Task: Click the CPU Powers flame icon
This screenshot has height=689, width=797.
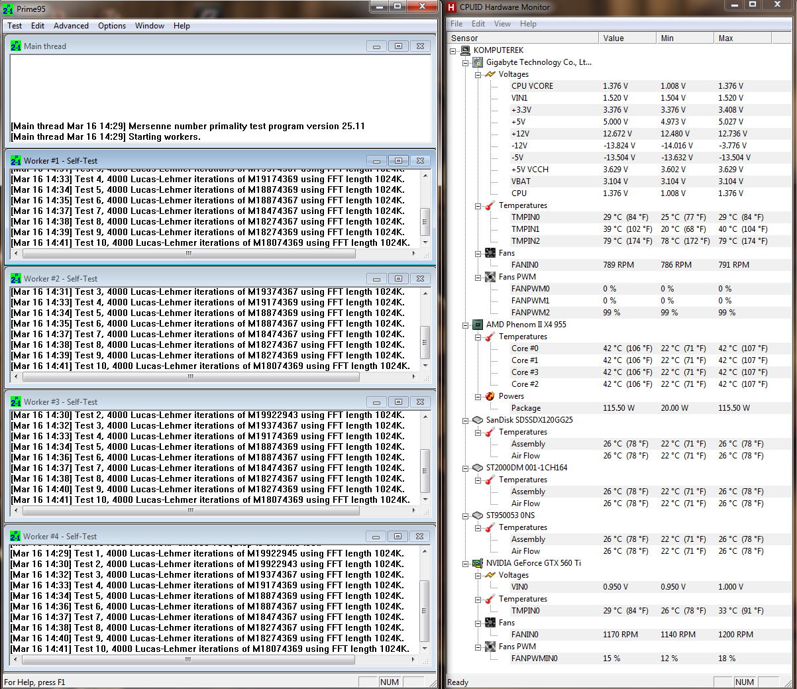Action: [490, 396]
